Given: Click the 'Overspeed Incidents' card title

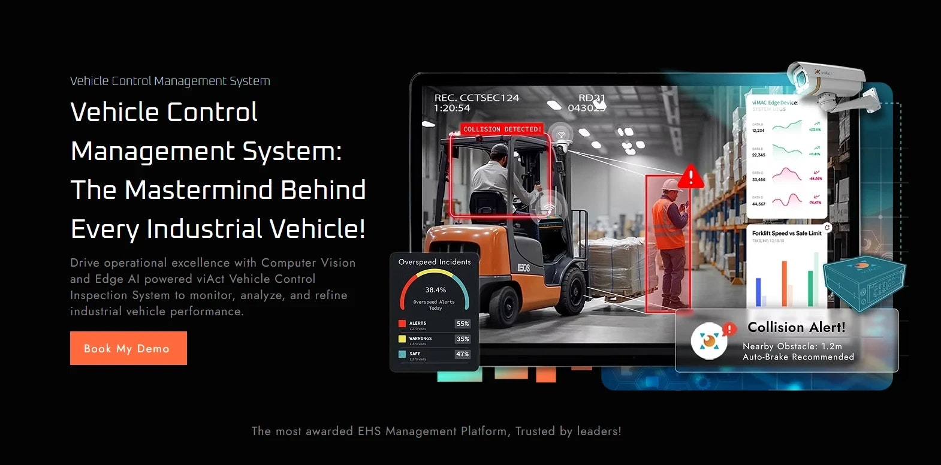Looking at the screenshot, I should pos(435,262).
